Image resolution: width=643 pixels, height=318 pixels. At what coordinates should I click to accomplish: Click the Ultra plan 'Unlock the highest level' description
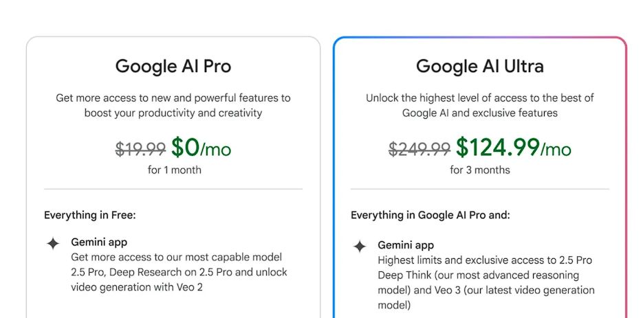pyautogui.click(x=480, y=105)
